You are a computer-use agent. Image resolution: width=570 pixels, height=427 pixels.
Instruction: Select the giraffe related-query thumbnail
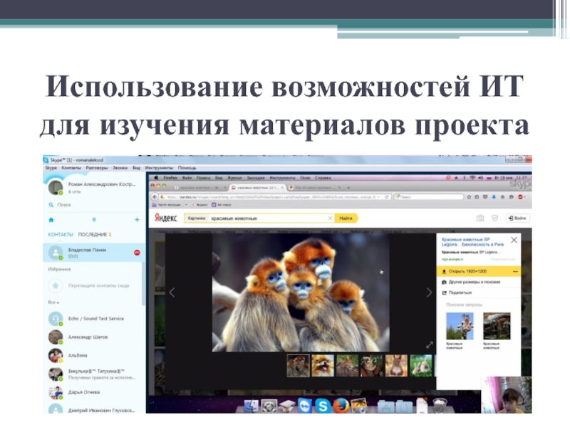click(460, 325)
